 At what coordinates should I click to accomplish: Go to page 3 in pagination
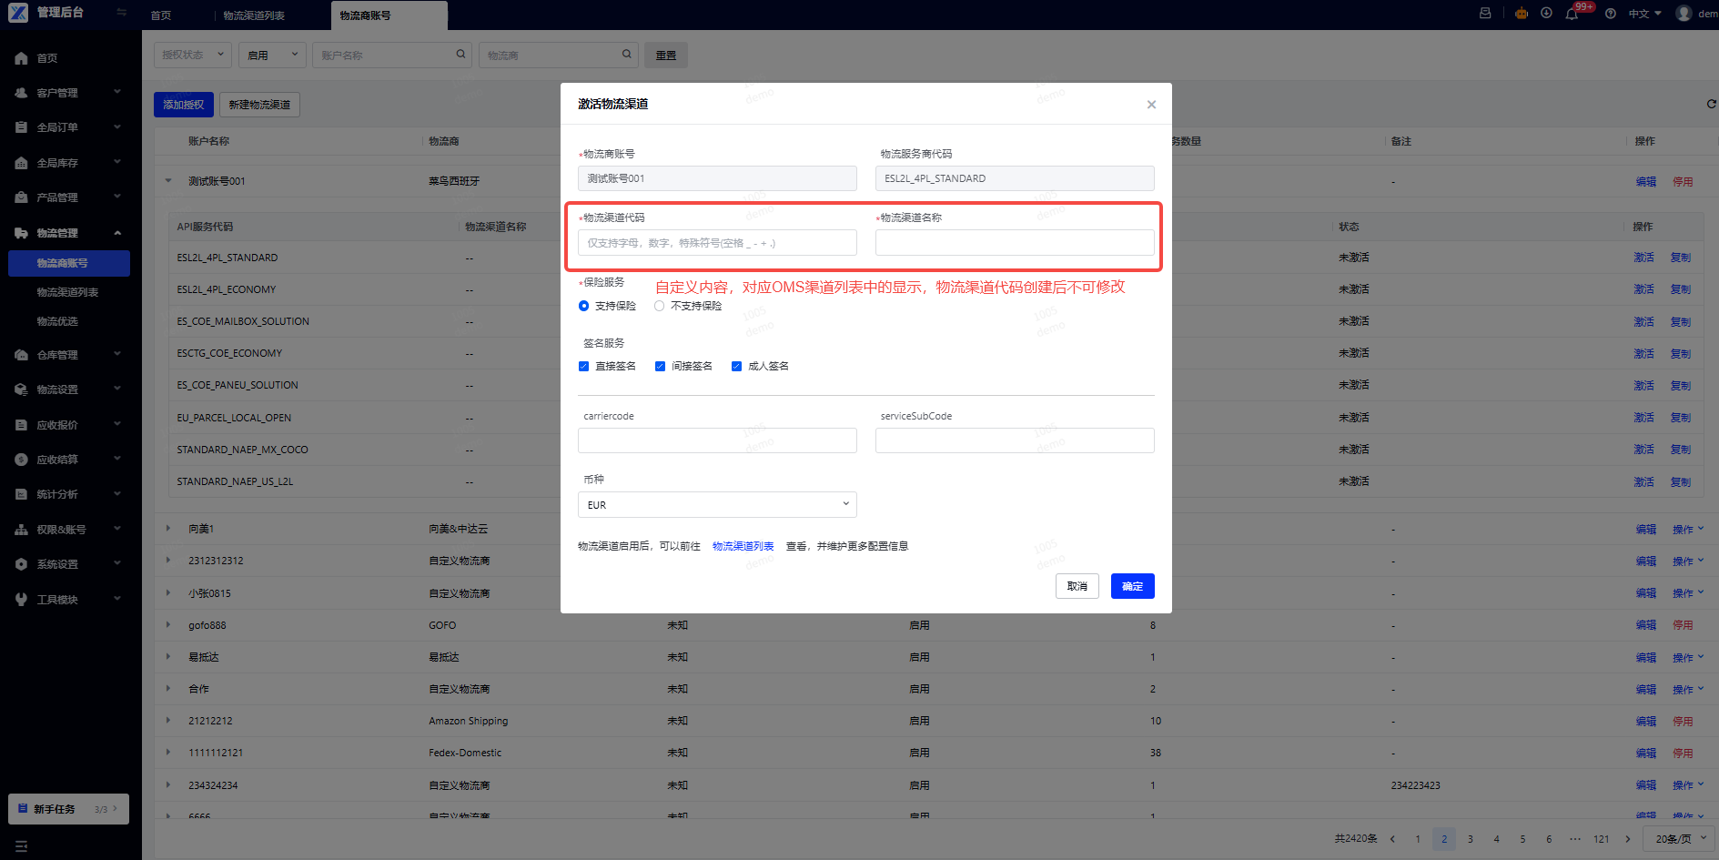pyautogui.click(x=1471, y=839)
